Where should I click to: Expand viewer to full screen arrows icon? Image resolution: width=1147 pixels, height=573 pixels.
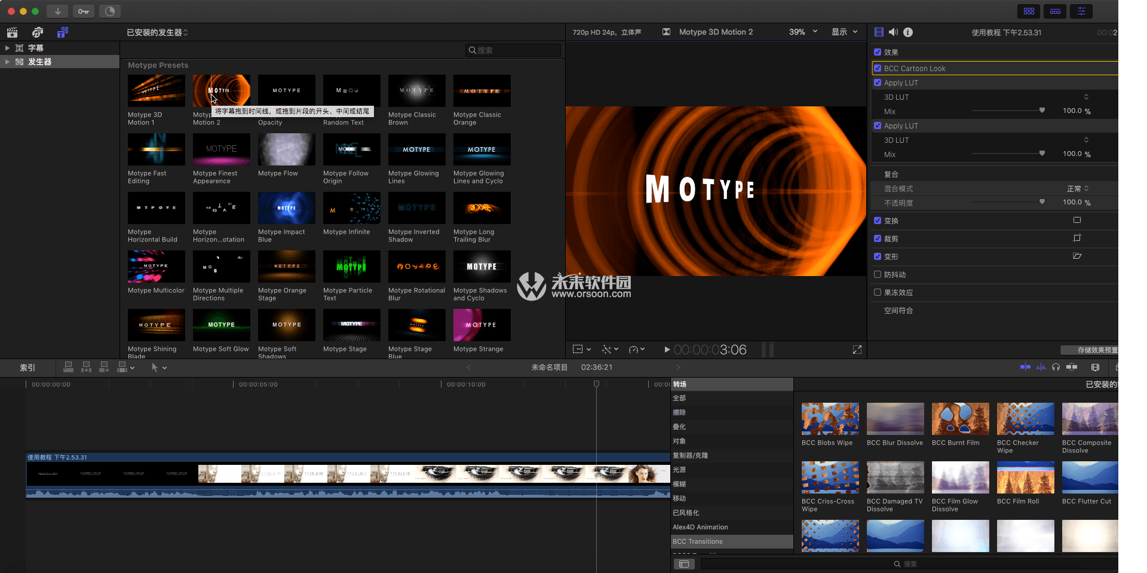pos(857,350)
